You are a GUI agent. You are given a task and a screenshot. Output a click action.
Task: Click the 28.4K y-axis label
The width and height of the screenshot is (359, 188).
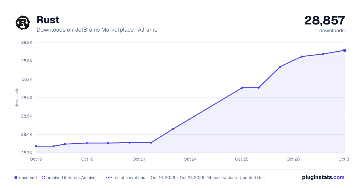pos(27,135)
